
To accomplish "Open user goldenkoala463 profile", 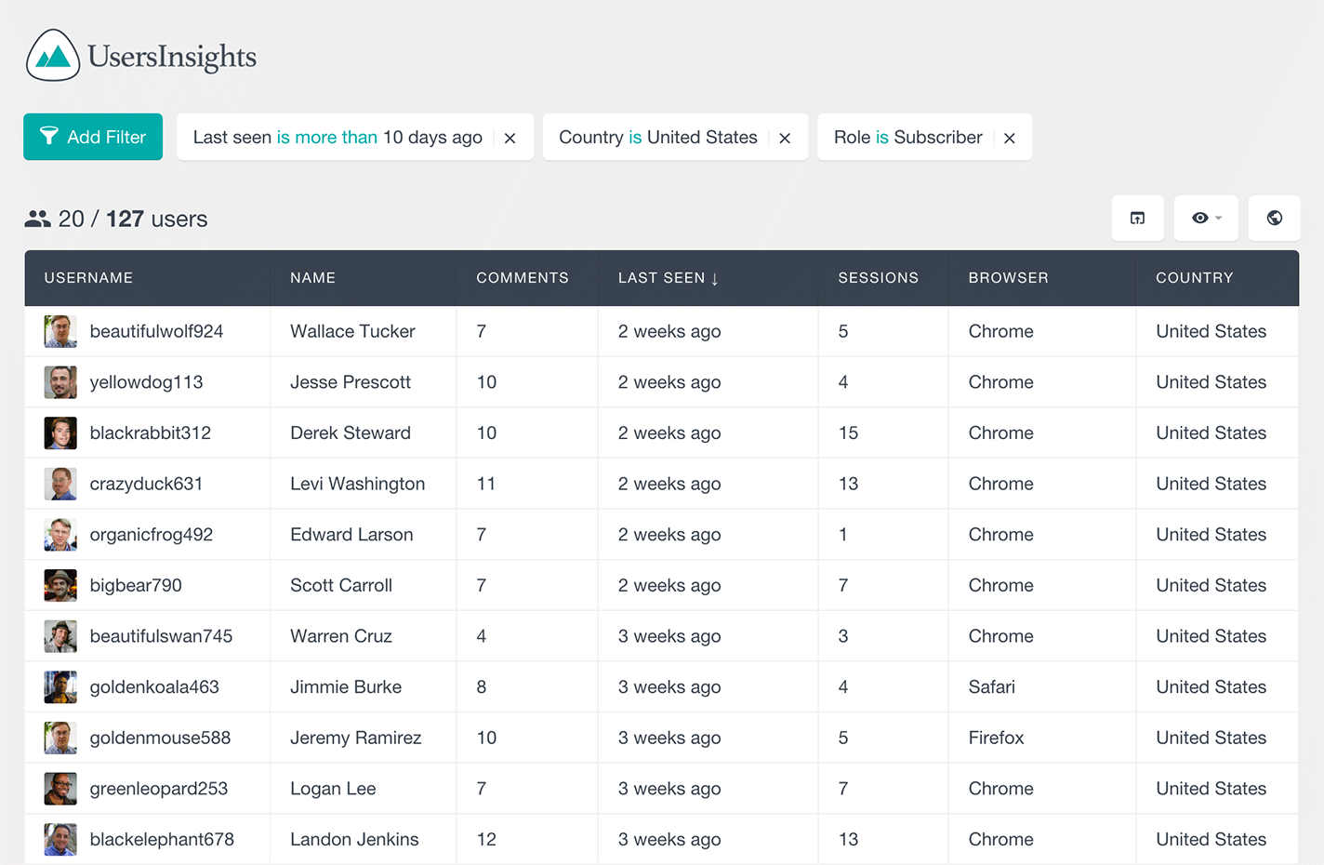I will (154, 687).
